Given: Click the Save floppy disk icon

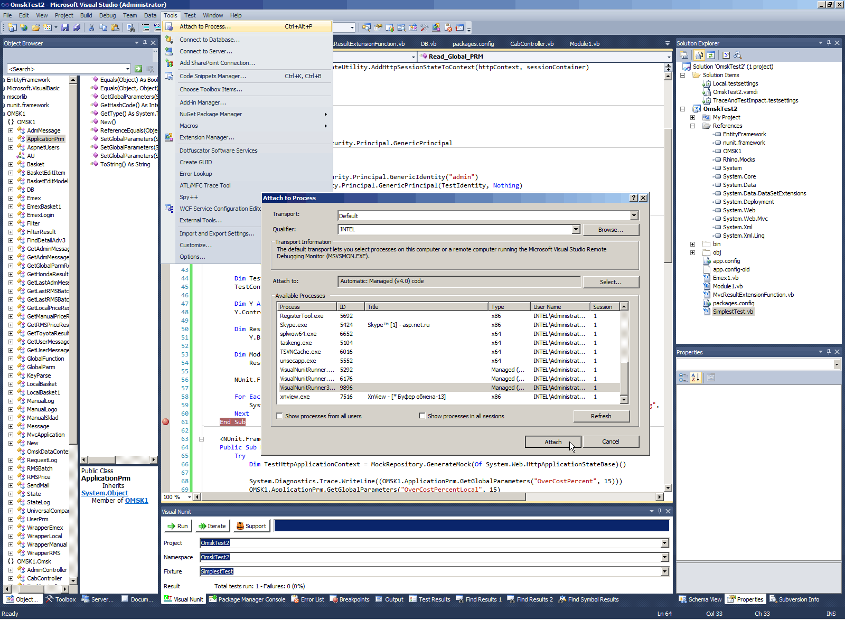Looking at the screenshot, I should coord(65,27).
